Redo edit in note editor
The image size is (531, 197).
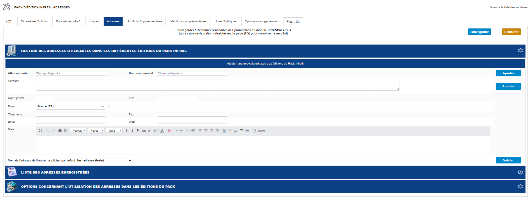point(53,131)
